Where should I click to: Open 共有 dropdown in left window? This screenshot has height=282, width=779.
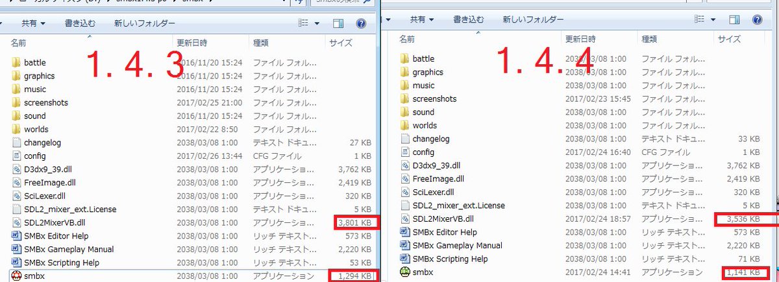pyautogui.click(x=33, y=23)
